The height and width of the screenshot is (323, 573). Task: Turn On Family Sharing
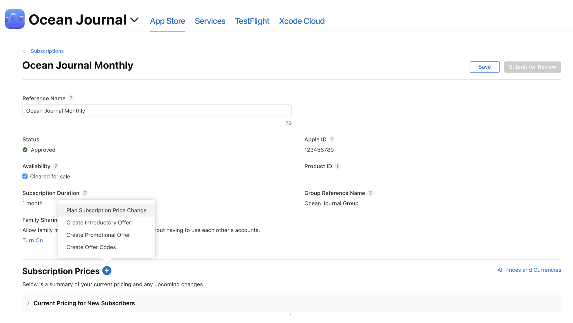(32, 240)
